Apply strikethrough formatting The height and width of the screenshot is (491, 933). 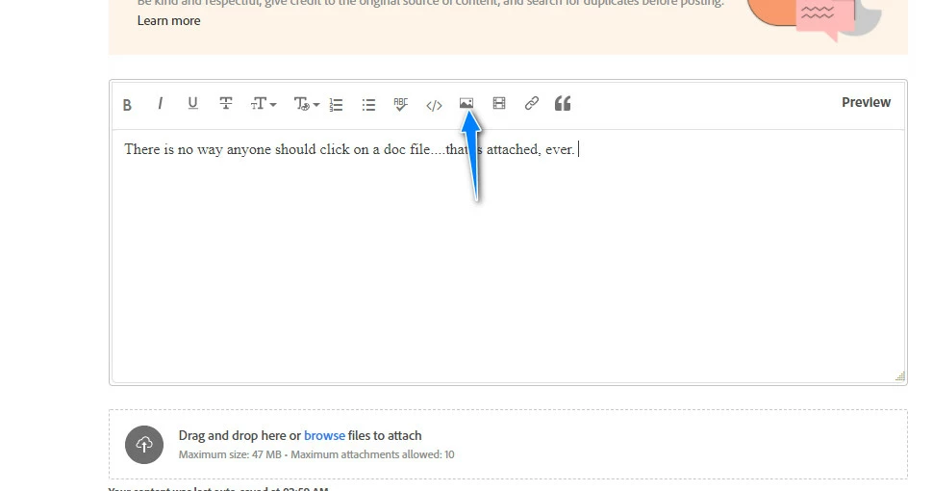[x=225, y=104]
